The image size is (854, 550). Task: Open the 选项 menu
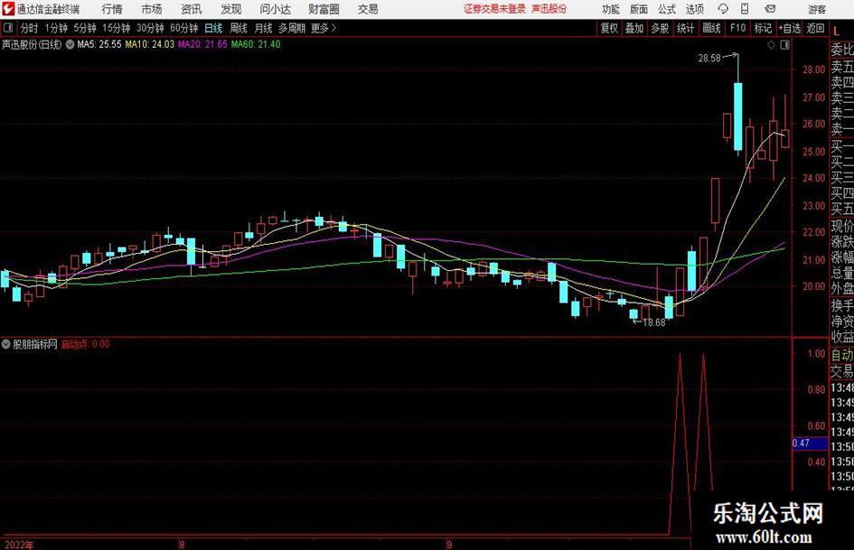694,9
